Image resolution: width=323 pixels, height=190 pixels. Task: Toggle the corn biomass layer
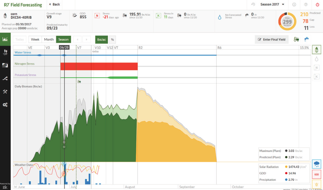click(316, 50)
